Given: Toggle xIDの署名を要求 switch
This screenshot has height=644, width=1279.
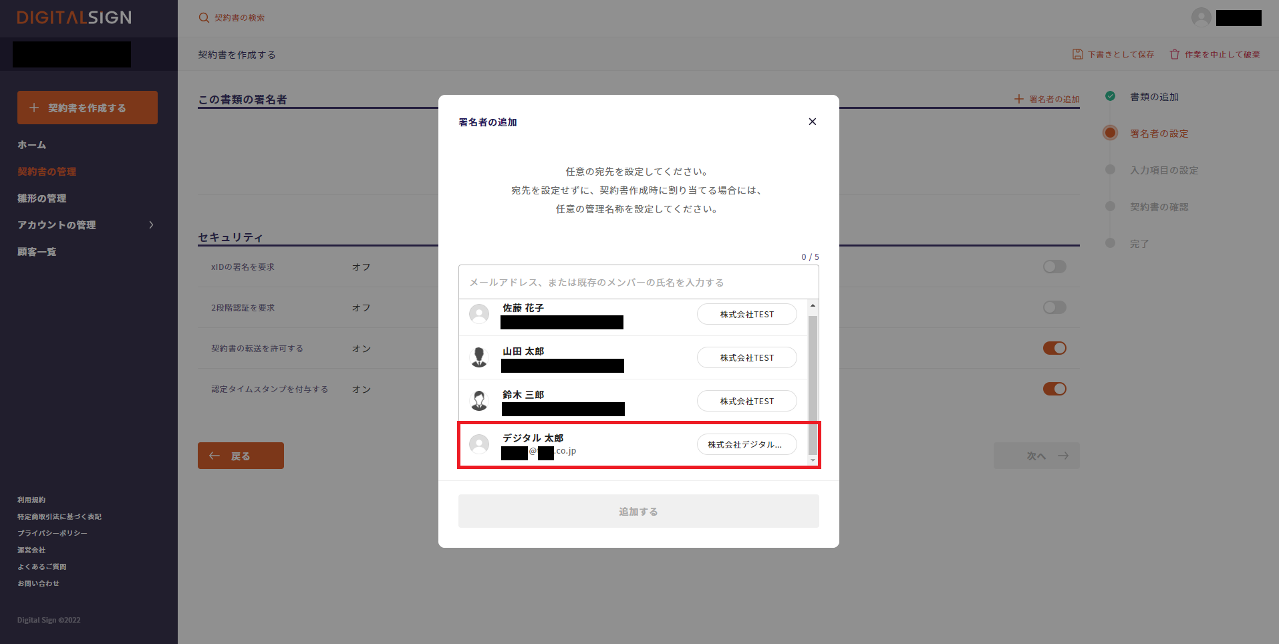Looking at the screenshot, I should (x=1054, y=267).
